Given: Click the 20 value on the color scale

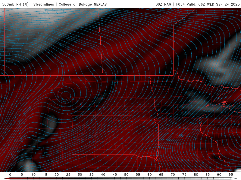Looking at the screenshot, I should coord(57,175).
